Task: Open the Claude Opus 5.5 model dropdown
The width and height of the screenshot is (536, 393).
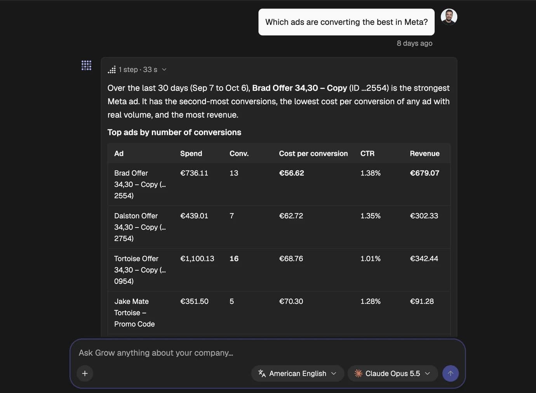Action: pyautogui.click(x=392, y=373)
